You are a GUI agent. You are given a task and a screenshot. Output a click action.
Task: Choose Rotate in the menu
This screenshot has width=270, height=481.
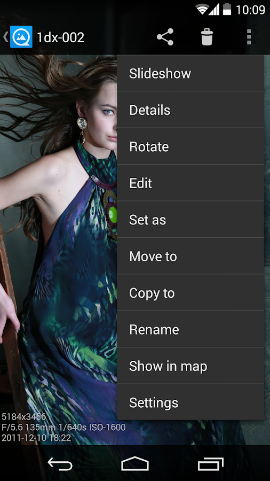click(x=190, y=146)
